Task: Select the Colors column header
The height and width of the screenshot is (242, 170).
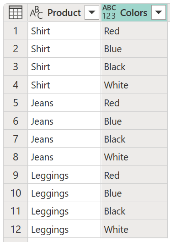Action: 134,12
